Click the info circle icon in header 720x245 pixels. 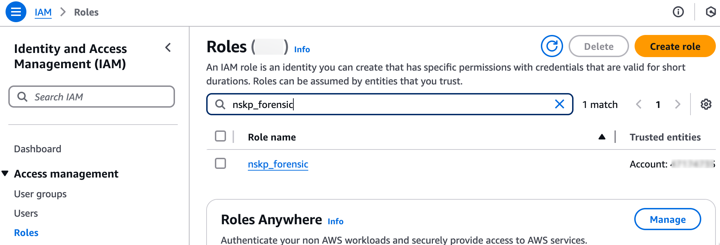(678, 12)
